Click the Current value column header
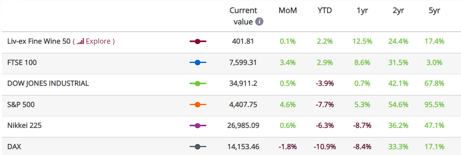Viewport: 461px width, 155px height. click(x=243, y=16)
